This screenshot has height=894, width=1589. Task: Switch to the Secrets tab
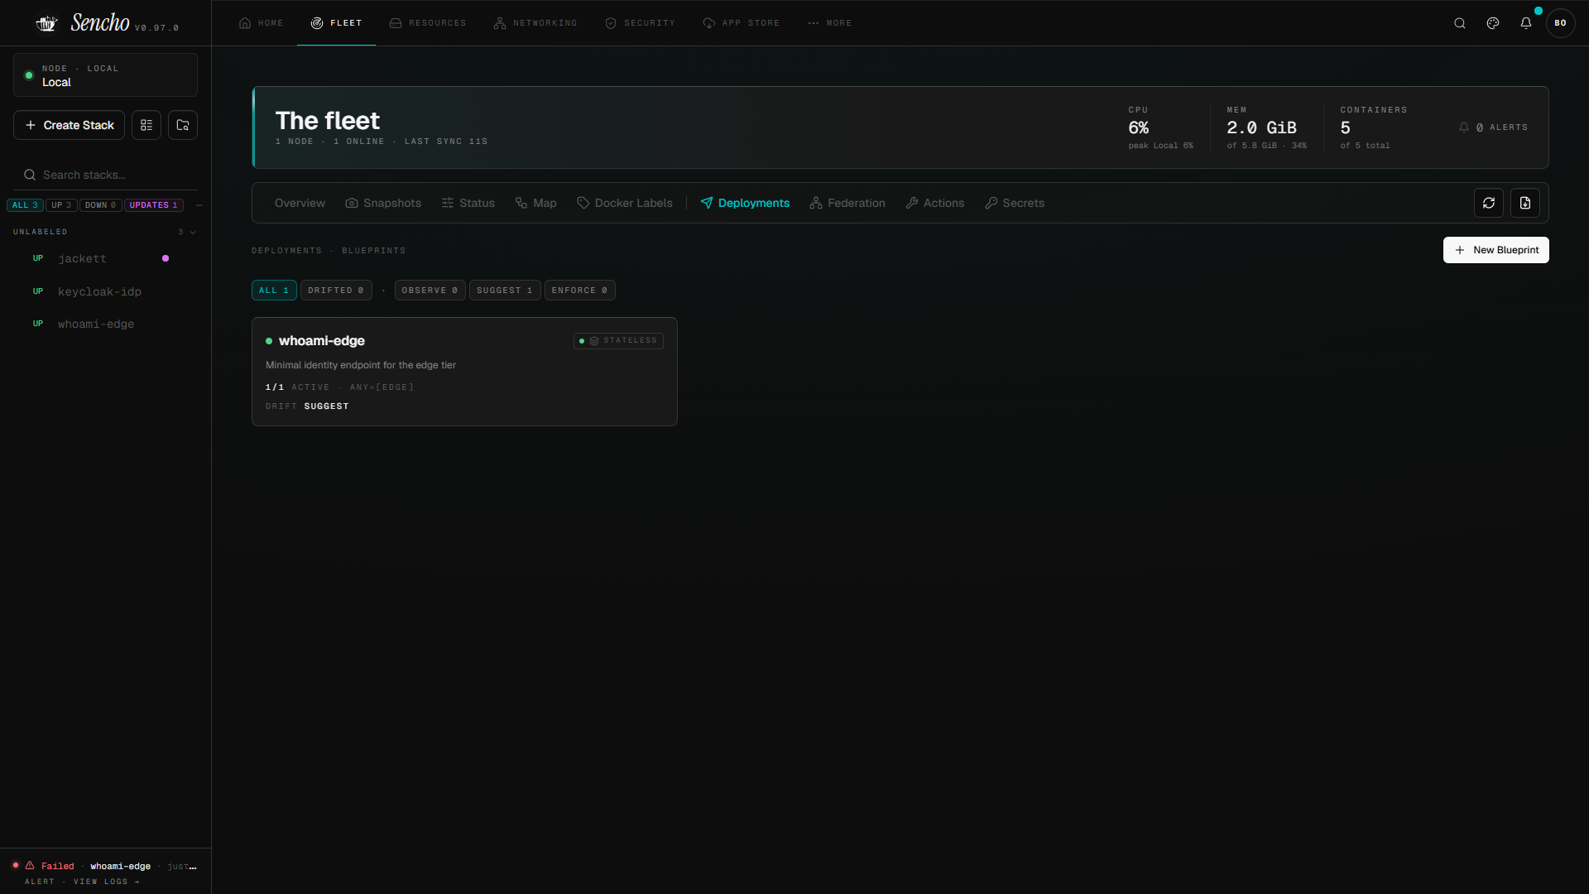[x=1015, y=203]
